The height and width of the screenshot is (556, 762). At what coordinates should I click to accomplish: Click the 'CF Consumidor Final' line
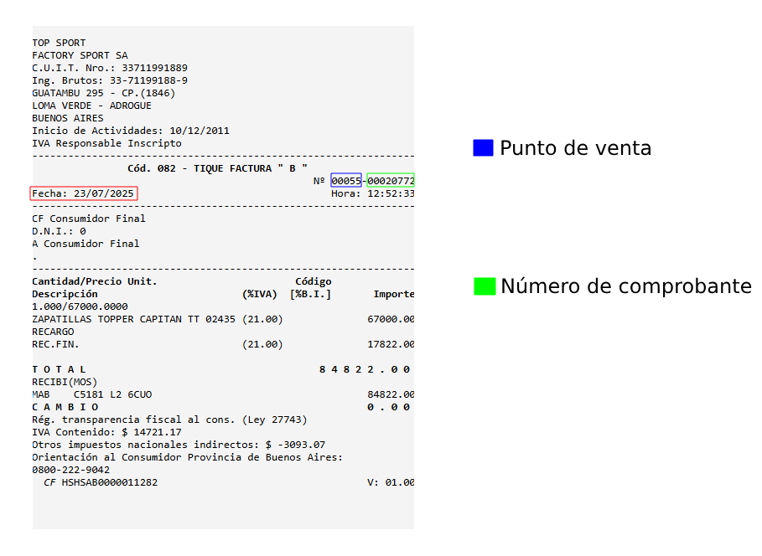click(x=89, y=219)
